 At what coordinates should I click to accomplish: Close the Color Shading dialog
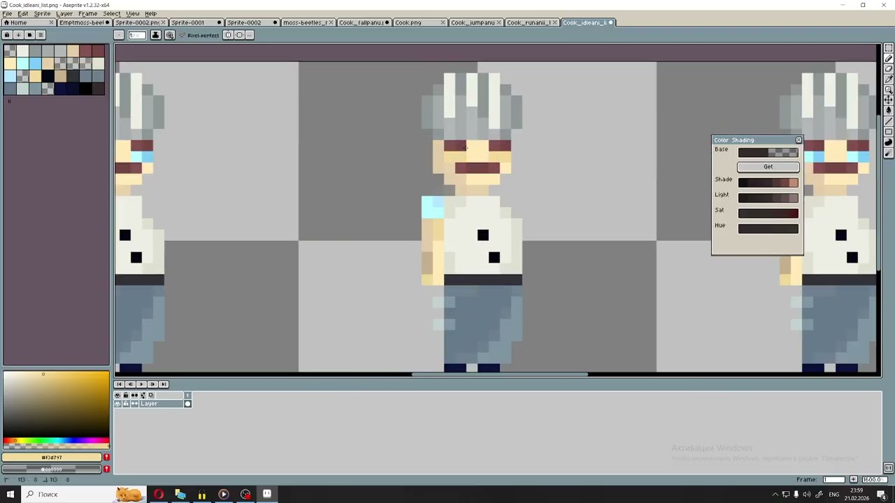click(799, 140)
